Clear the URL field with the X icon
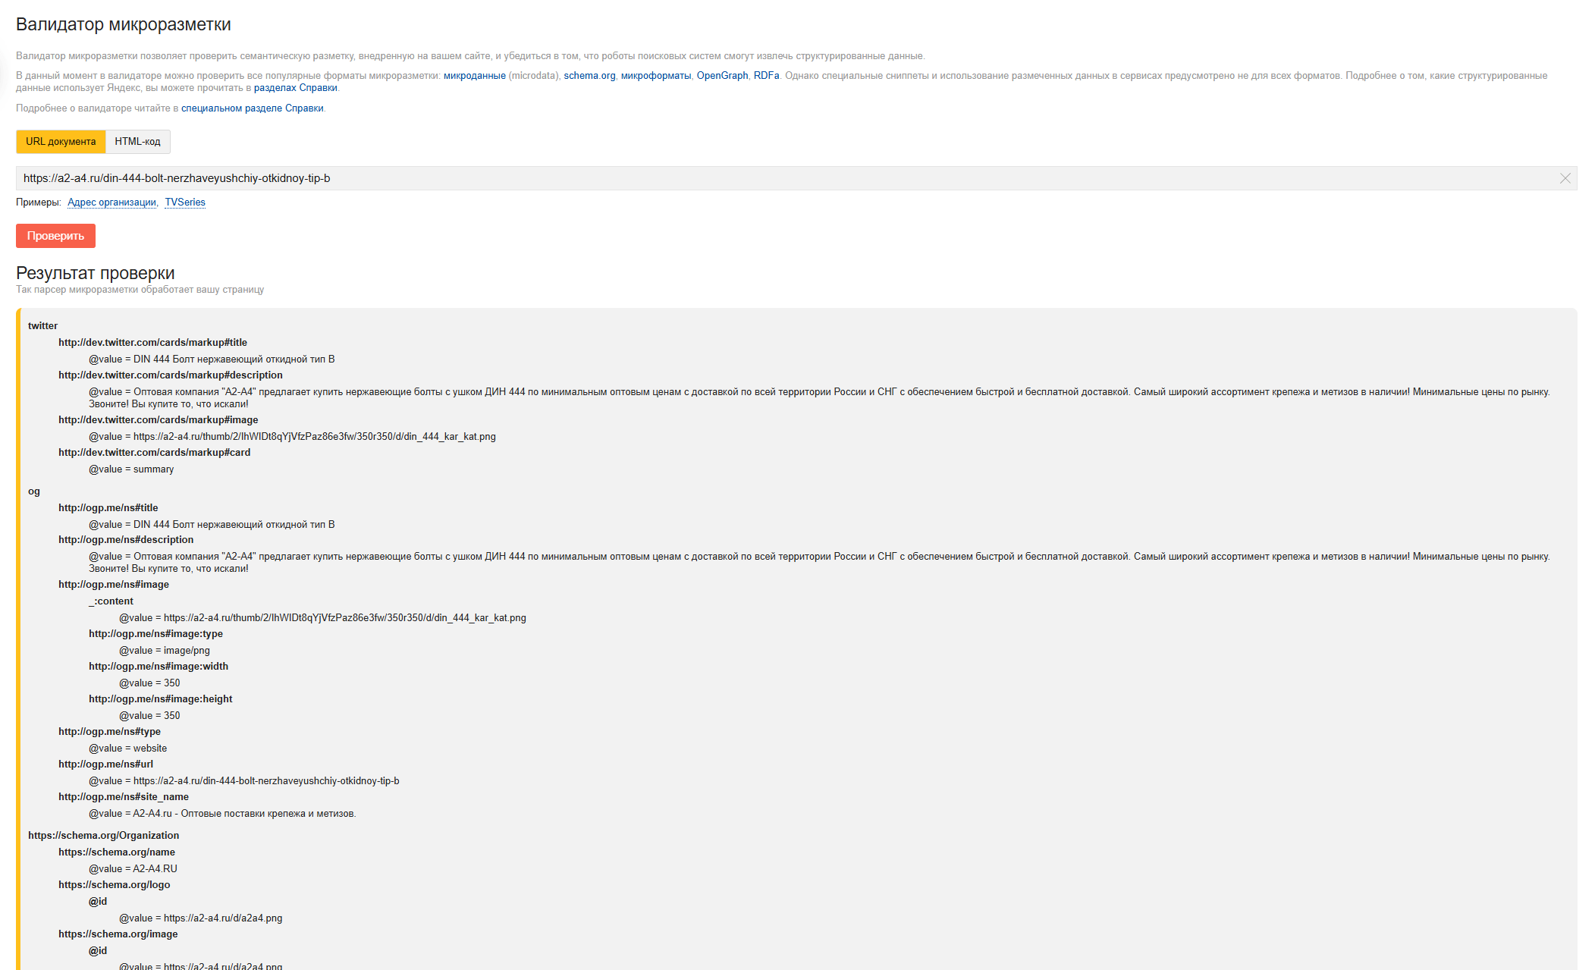Screen dimensions: 1595x970 (1565, 178)
